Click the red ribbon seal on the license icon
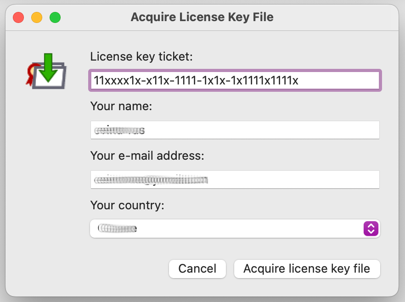The height and width of the screenshot is (302, 405). pos(31,73)
